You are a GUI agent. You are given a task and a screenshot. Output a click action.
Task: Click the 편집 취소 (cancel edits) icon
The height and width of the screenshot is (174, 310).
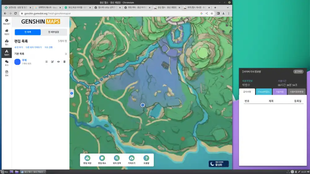102,158
